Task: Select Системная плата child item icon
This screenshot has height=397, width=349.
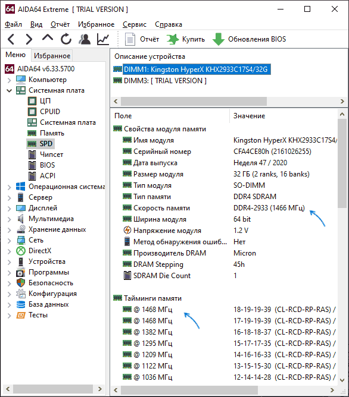Action: (x=32, y=122)
